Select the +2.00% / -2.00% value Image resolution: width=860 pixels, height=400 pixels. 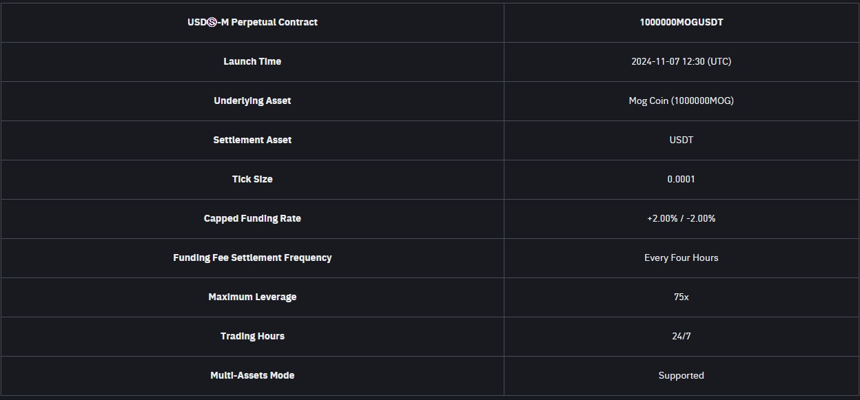(681, 218)
